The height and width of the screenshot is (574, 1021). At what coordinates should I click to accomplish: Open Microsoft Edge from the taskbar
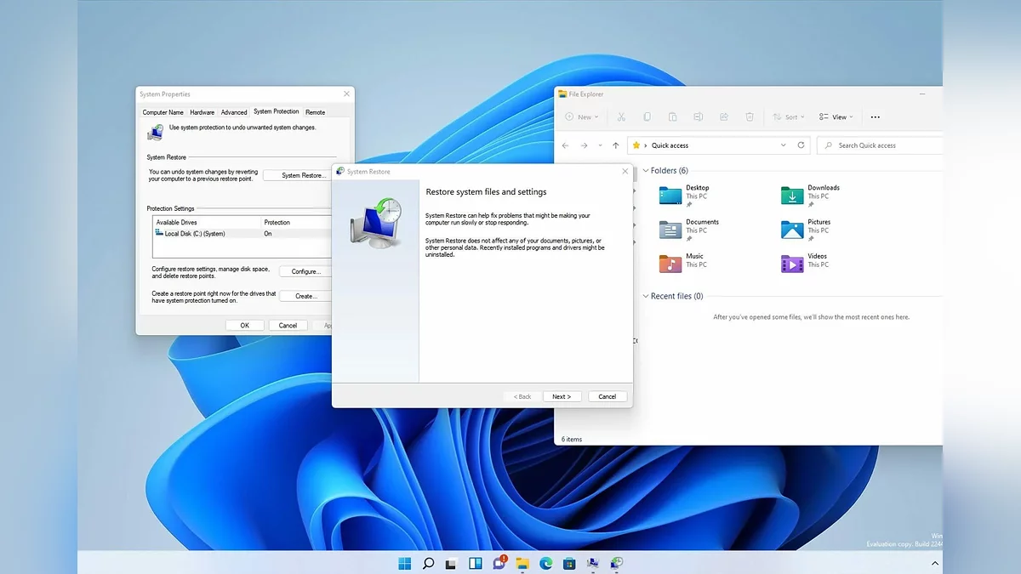[x=545, y=563]
